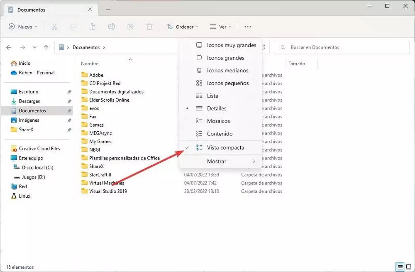The width and height of the screenshot is (415, 272).
Task: Open the Ordenar dropdown
Action: [183, 27]
